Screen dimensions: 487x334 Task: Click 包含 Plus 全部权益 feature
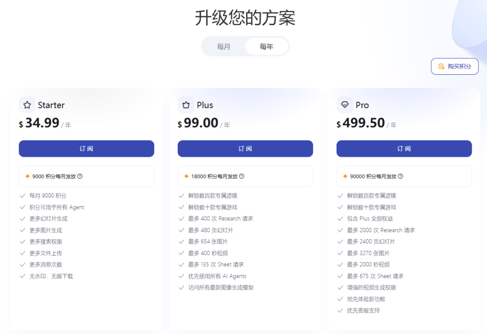pos(370,219)
